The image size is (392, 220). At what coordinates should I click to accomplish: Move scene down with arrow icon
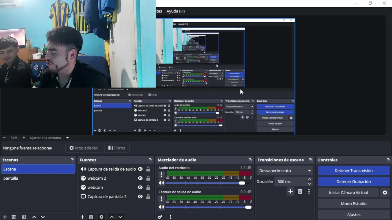click(x=43, y=217)
